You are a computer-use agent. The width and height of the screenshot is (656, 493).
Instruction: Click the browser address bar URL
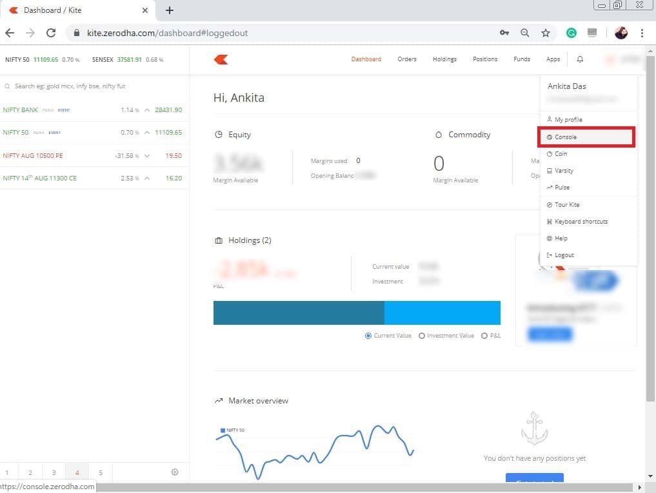tap(167, 33)
